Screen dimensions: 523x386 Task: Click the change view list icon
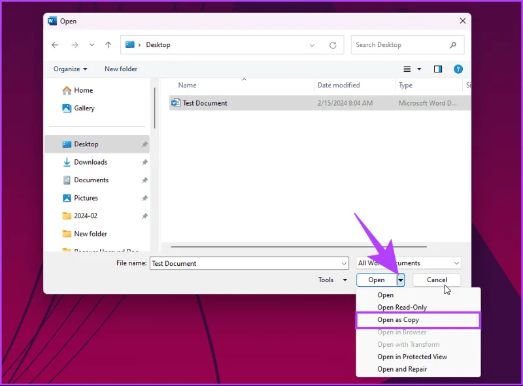click(x=407, y=69)
